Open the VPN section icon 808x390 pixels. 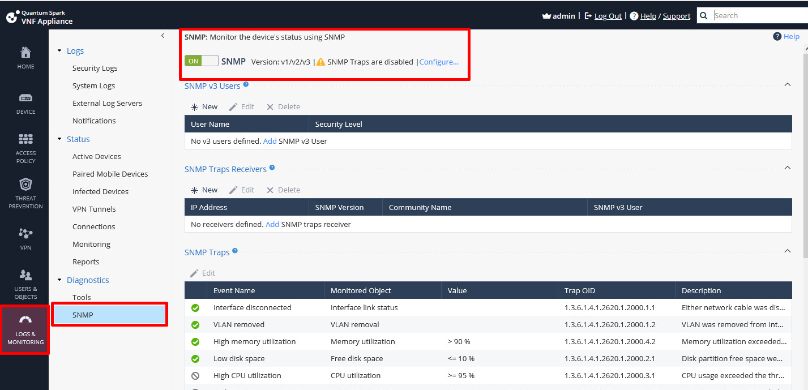tap(25, 233)
